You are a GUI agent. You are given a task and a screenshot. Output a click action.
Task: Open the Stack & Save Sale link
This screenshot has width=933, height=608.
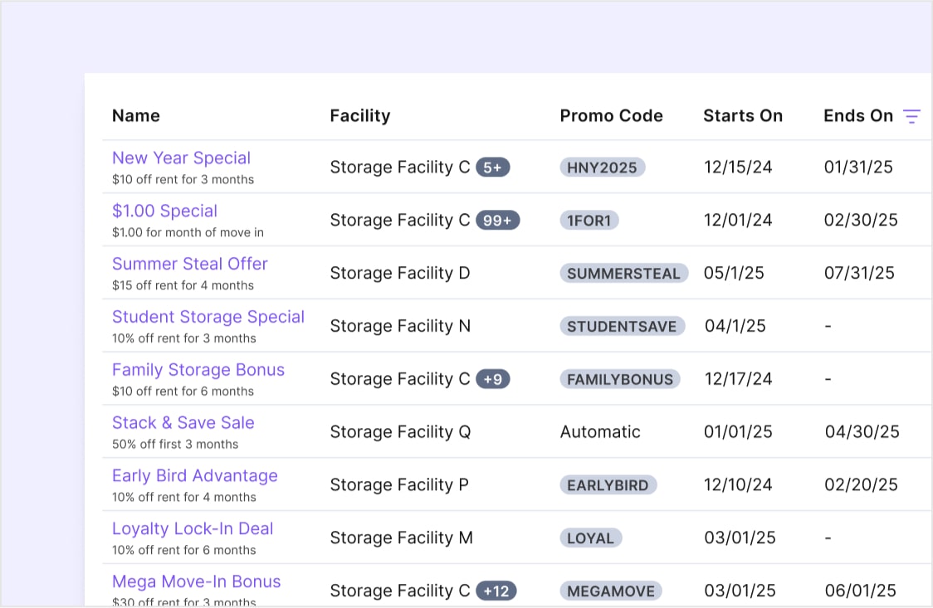point(183,422)
